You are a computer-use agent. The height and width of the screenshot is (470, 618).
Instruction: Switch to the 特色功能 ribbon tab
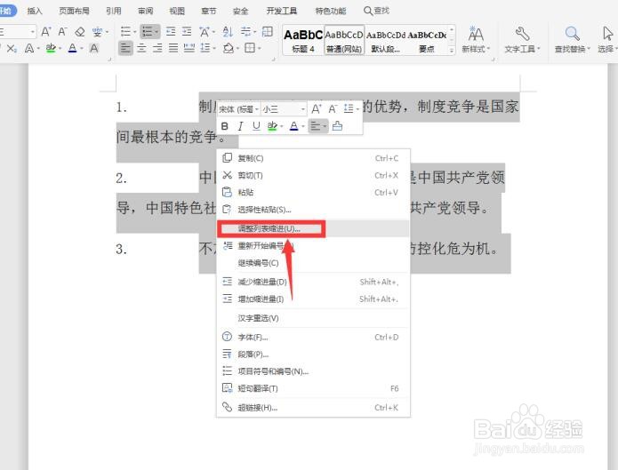[331, 11]
